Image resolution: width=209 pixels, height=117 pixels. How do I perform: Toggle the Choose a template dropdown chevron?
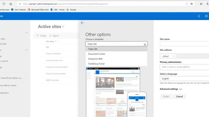145,44
